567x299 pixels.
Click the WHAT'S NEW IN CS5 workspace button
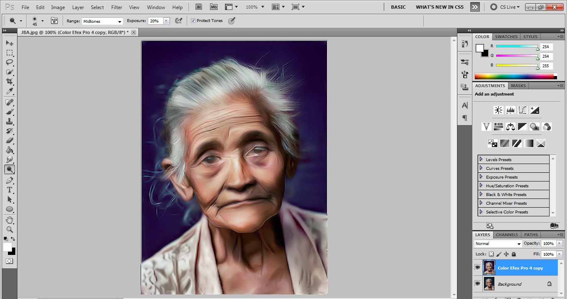tap(439, 7)
